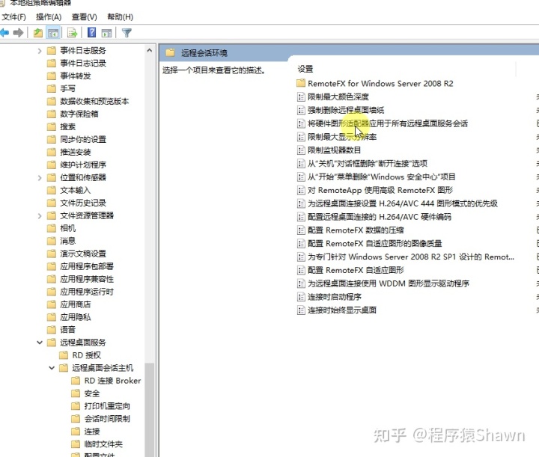Toggle the Show/Hide console tree icon
This screenshot has width=539, height=457.
tap(53, 33)
